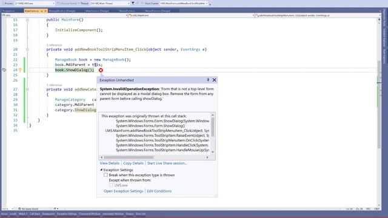Image resolution: width=388 pixels, height=218 pixels.
Task: Open the Output tab
Action: [x=130, y=214]
